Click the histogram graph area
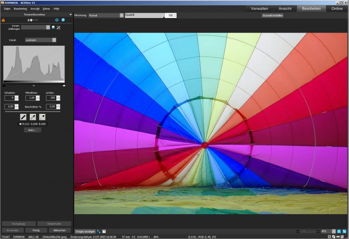This screenshot has width=349, height=239. click(x=34, y=64)
